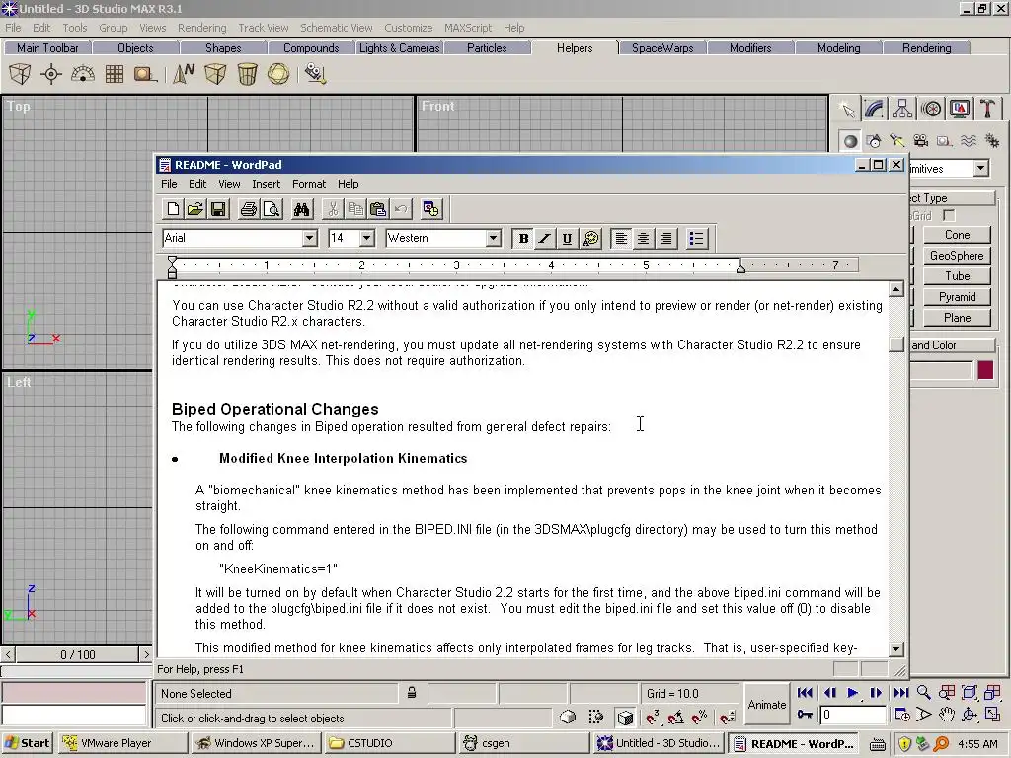Switch to VMware Player in taskbar
Screen dimensions: 1011x758
[123, 743]
